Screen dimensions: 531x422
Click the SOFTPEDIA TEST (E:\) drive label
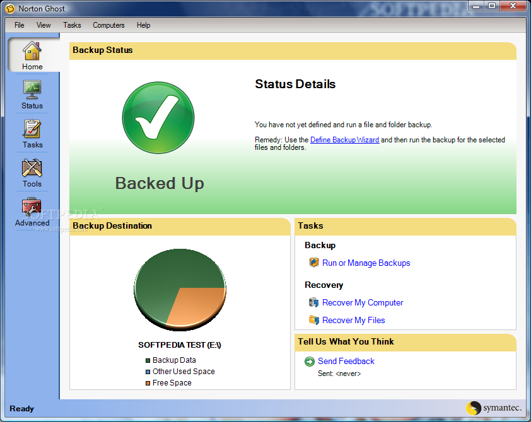click(x=180, y=345)
